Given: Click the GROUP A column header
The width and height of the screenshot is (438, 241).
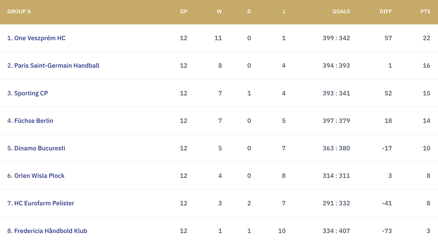Looking at the screenshot, I should point(19,11).
